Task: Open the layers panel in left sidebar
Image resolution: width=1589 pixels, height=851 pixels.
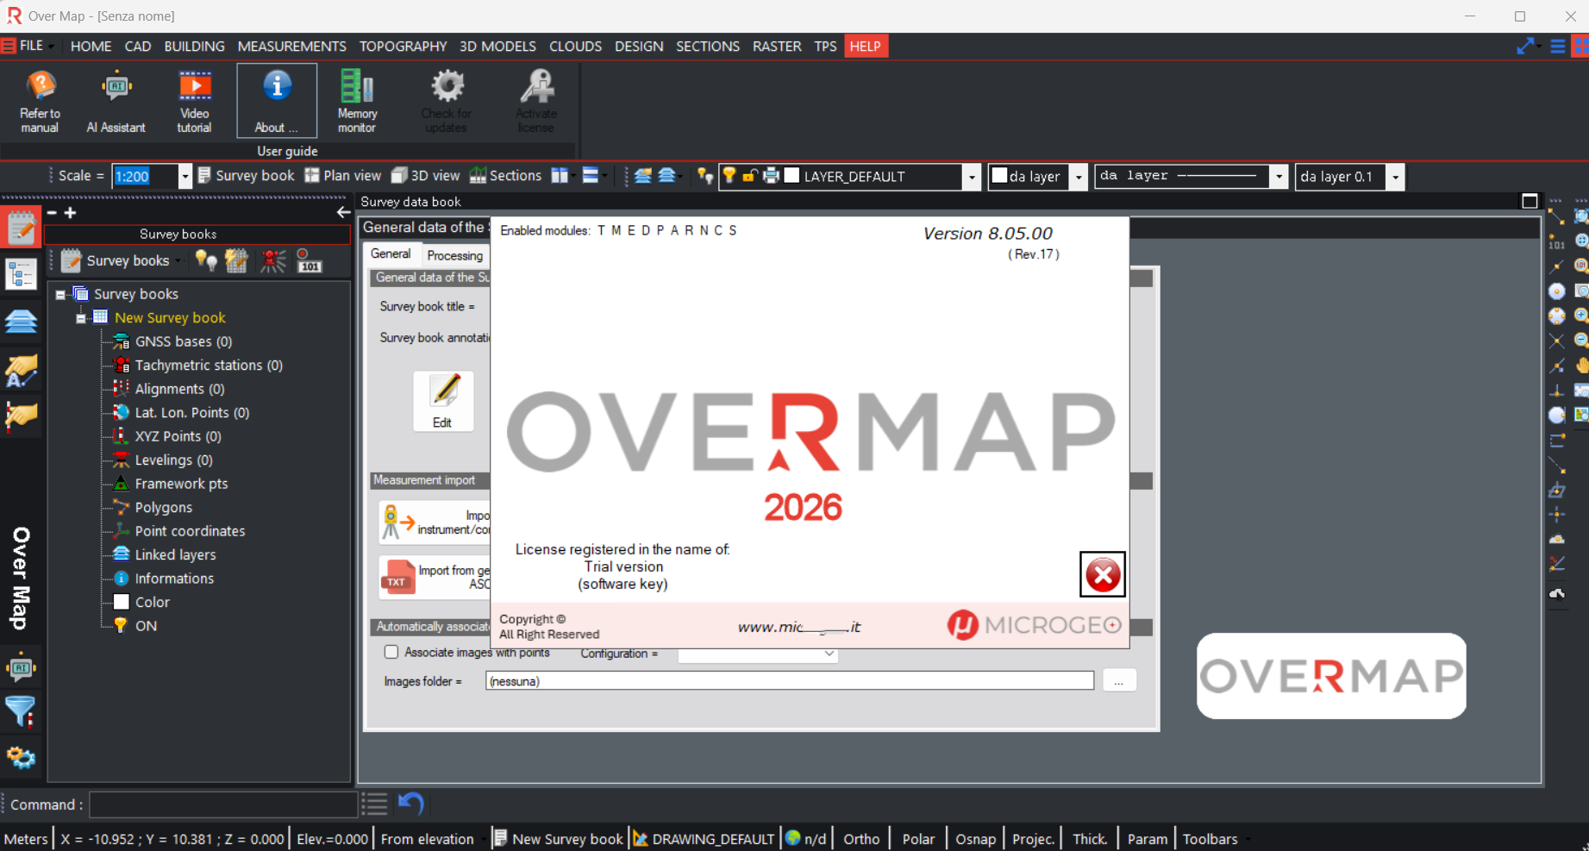Action: click(22, 322)
